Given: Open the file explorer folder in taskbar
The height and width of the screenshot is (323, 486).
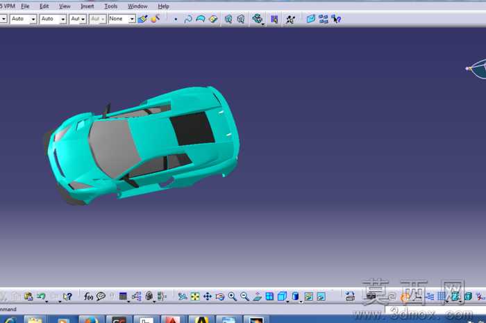Looking at the screenshot, I should point(35,320).
